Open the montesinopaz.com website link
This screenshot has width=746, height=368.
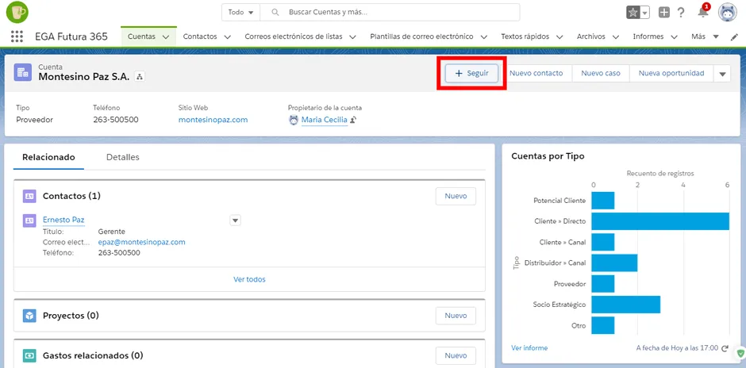213,120
